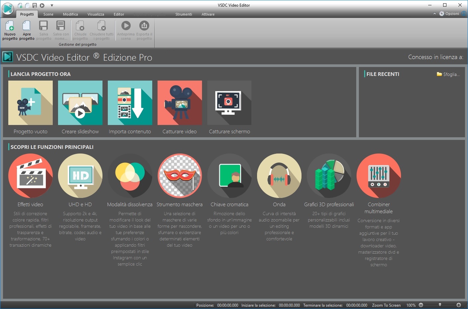Image resolution: width=468 pixels, height=309 pixels.
Task: Open the Modifica ribbon tab
Action: pyautogui.click(x=70, y=14)
